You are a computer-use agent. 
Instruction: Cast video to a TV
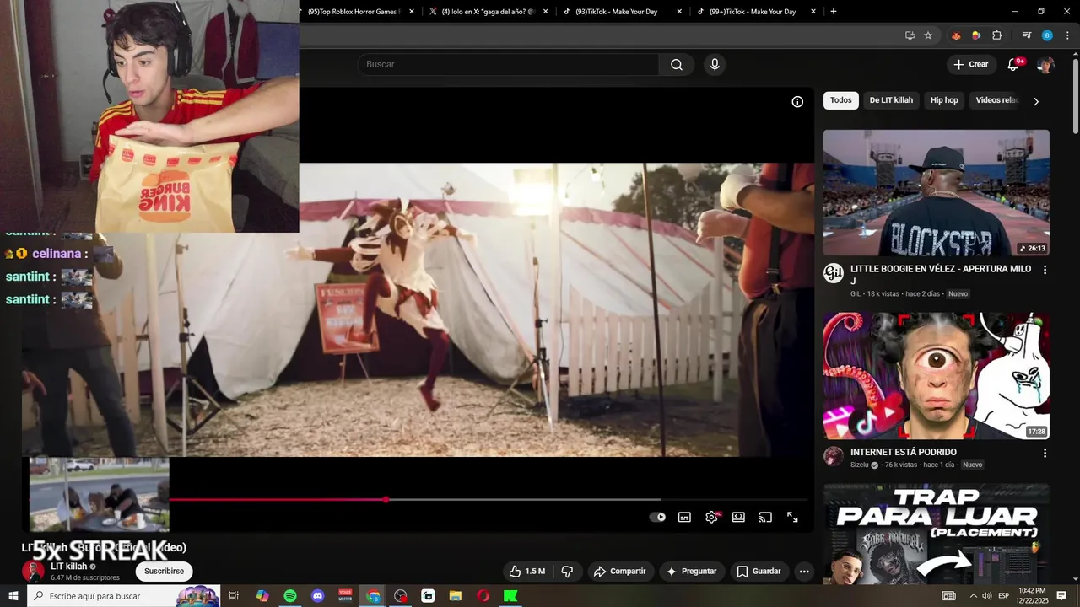point(765,517)
